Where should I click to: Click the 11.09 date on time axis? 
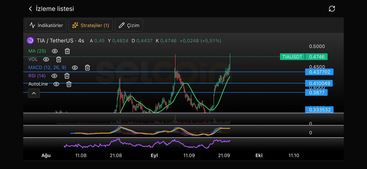[x=189, y=155]
